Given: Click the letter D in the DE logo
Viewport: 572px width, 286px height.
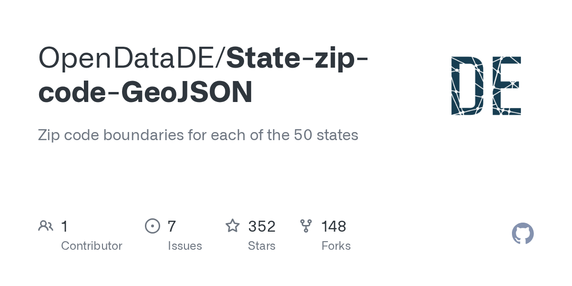Looking at the screenshot, I should 467,86.
